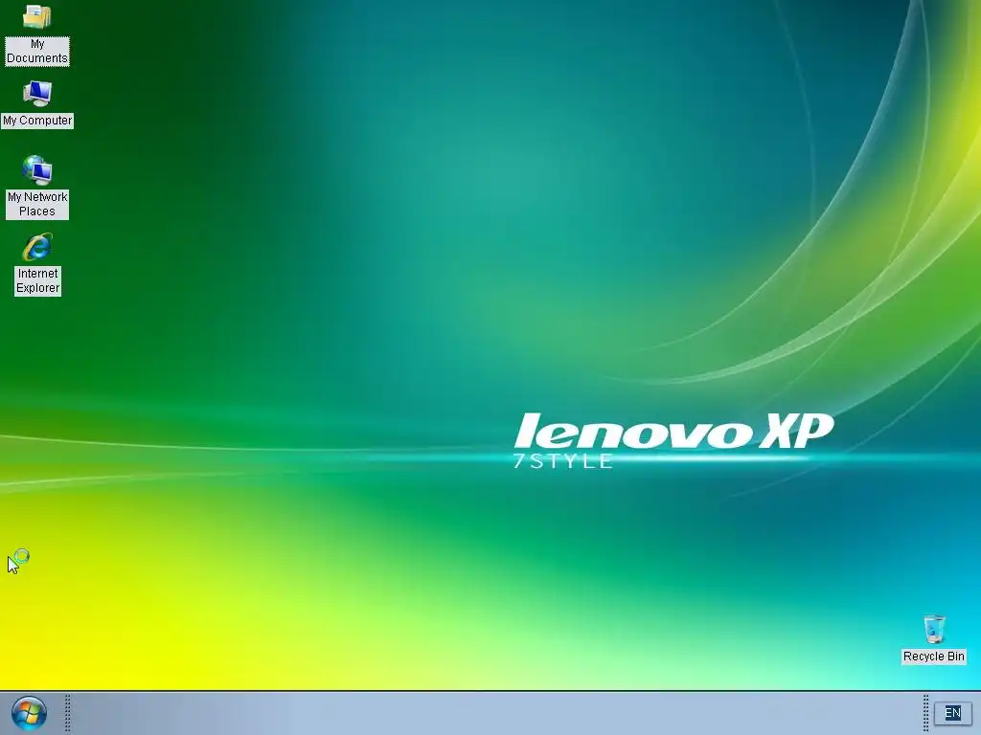This screenshot has height=735, width=981.
Task: Click the "My Documents" label text
Action: [x=37, y=52]
